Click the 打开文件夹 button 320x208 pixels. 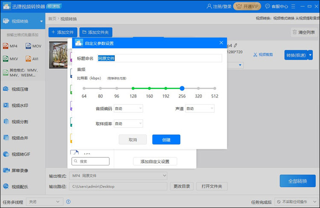212,186
